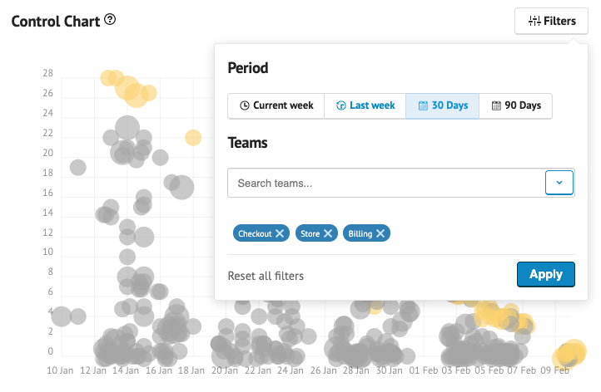Click the Billing team tag label
The image size is (601, 392).
click(x=360, y=234)
